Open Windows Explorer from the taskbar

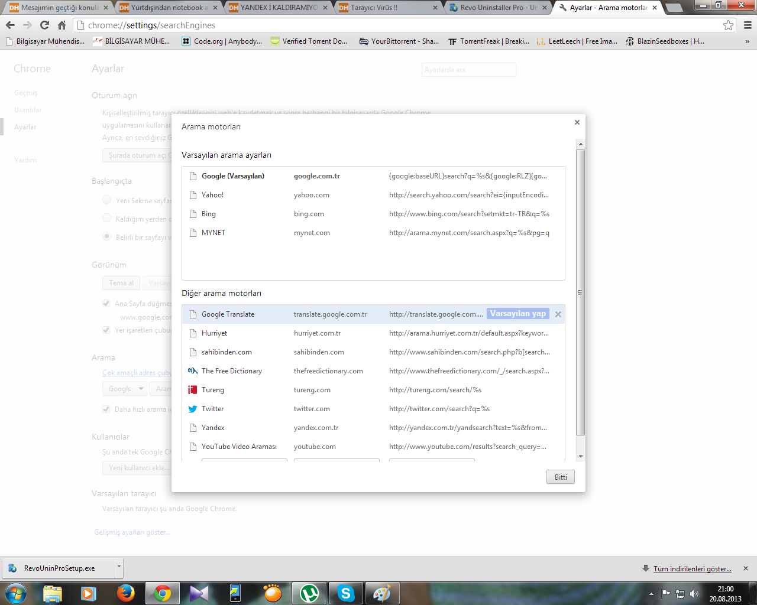coord(52,593)
